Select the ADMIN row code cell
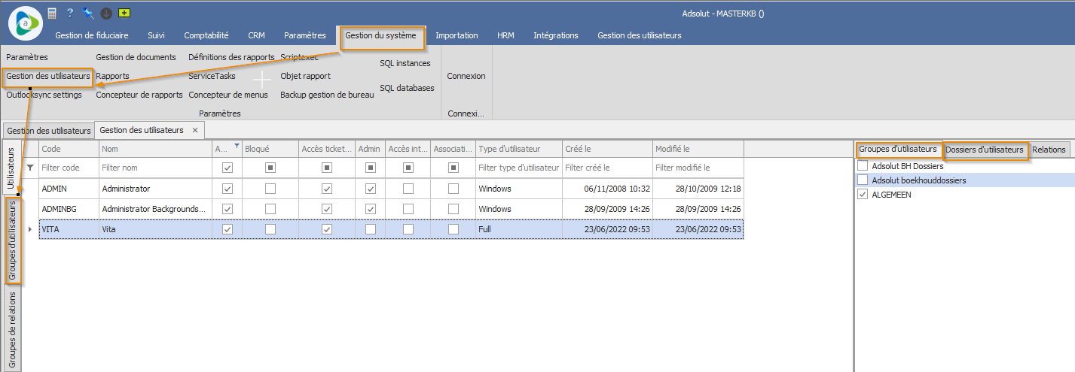1075x372 pixels. (69, 188)
